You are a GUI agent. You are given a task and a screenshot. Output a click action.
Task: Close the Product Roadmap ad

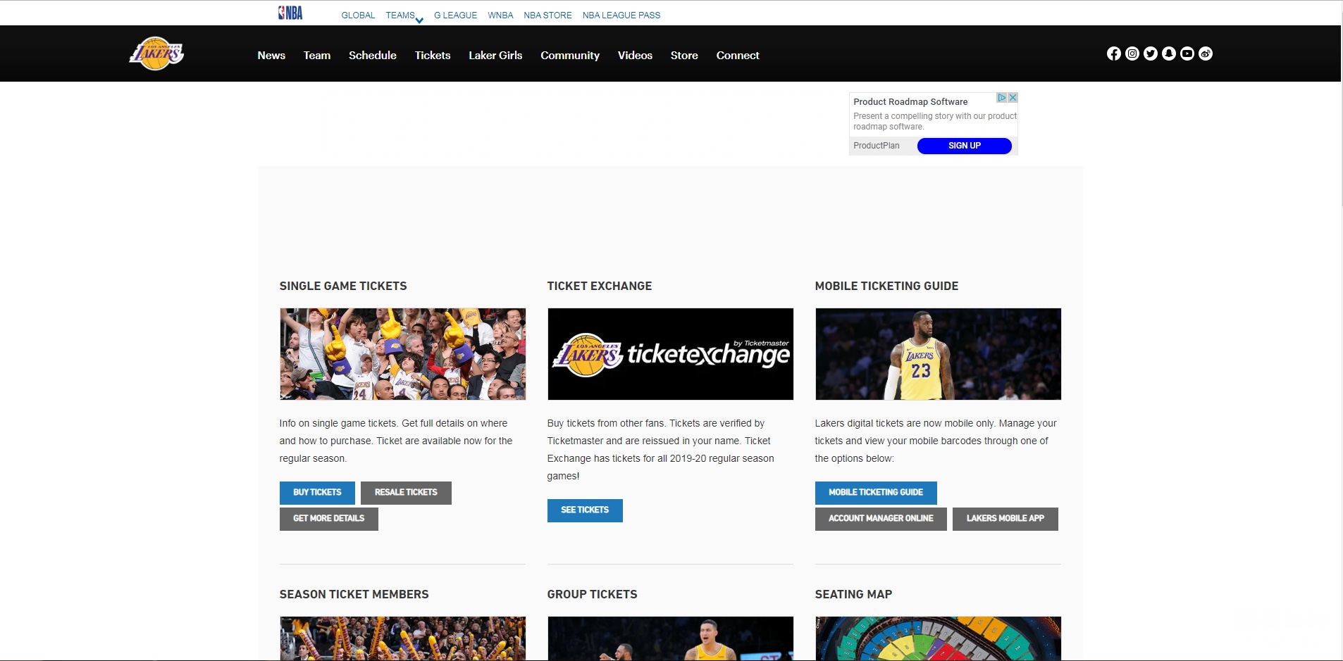pyautogui.click(x=1013, y=98)
